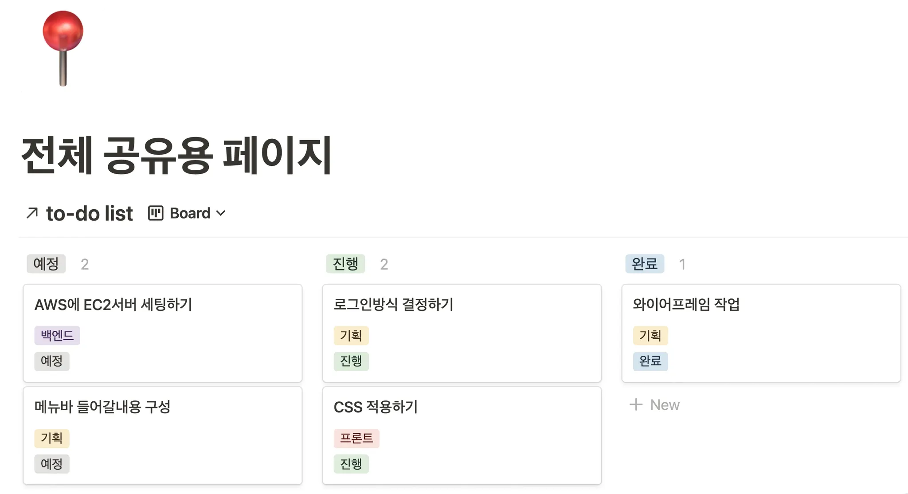
Task: Click the yellow 기획 tag on 로그인방식 card
Action: (351, 335)
